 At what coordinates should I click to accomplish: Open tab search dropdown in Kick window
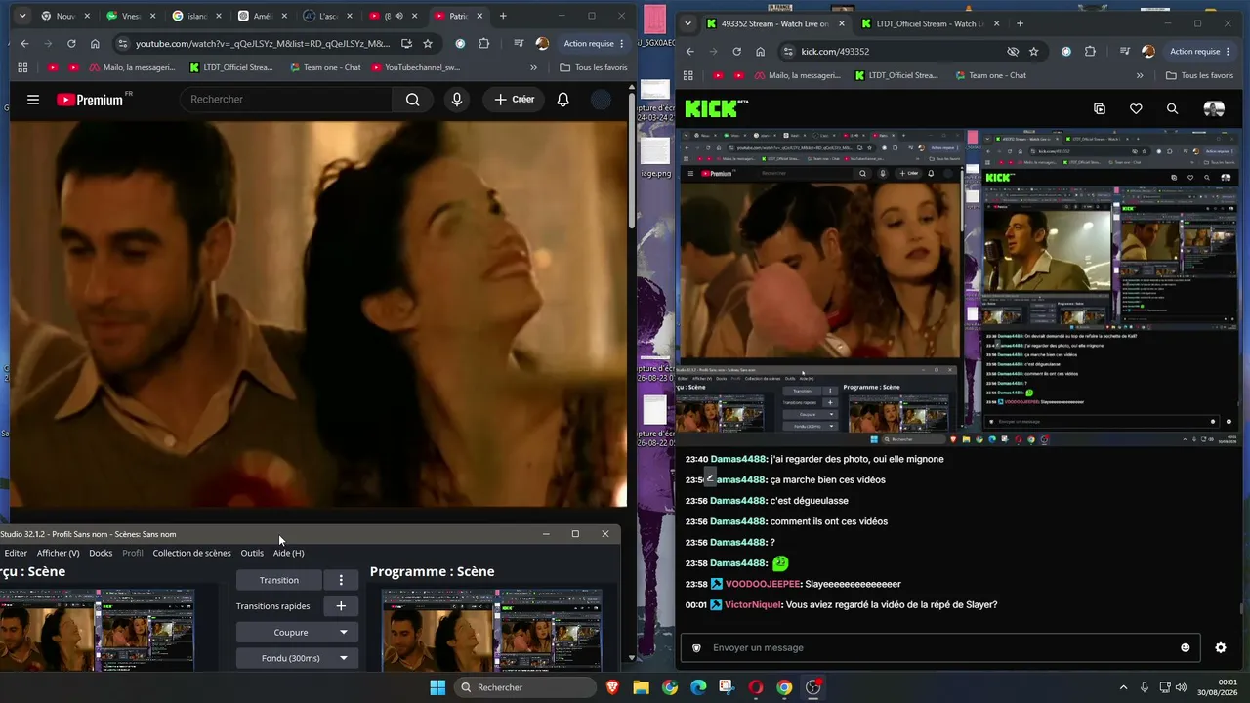pos(687,23)
